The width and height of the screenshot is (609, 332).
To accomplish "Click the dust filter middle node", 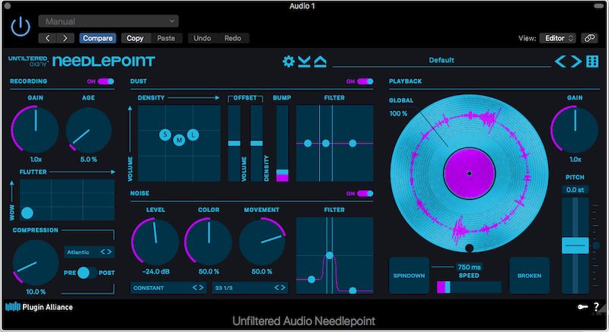I will pos(326,144).
